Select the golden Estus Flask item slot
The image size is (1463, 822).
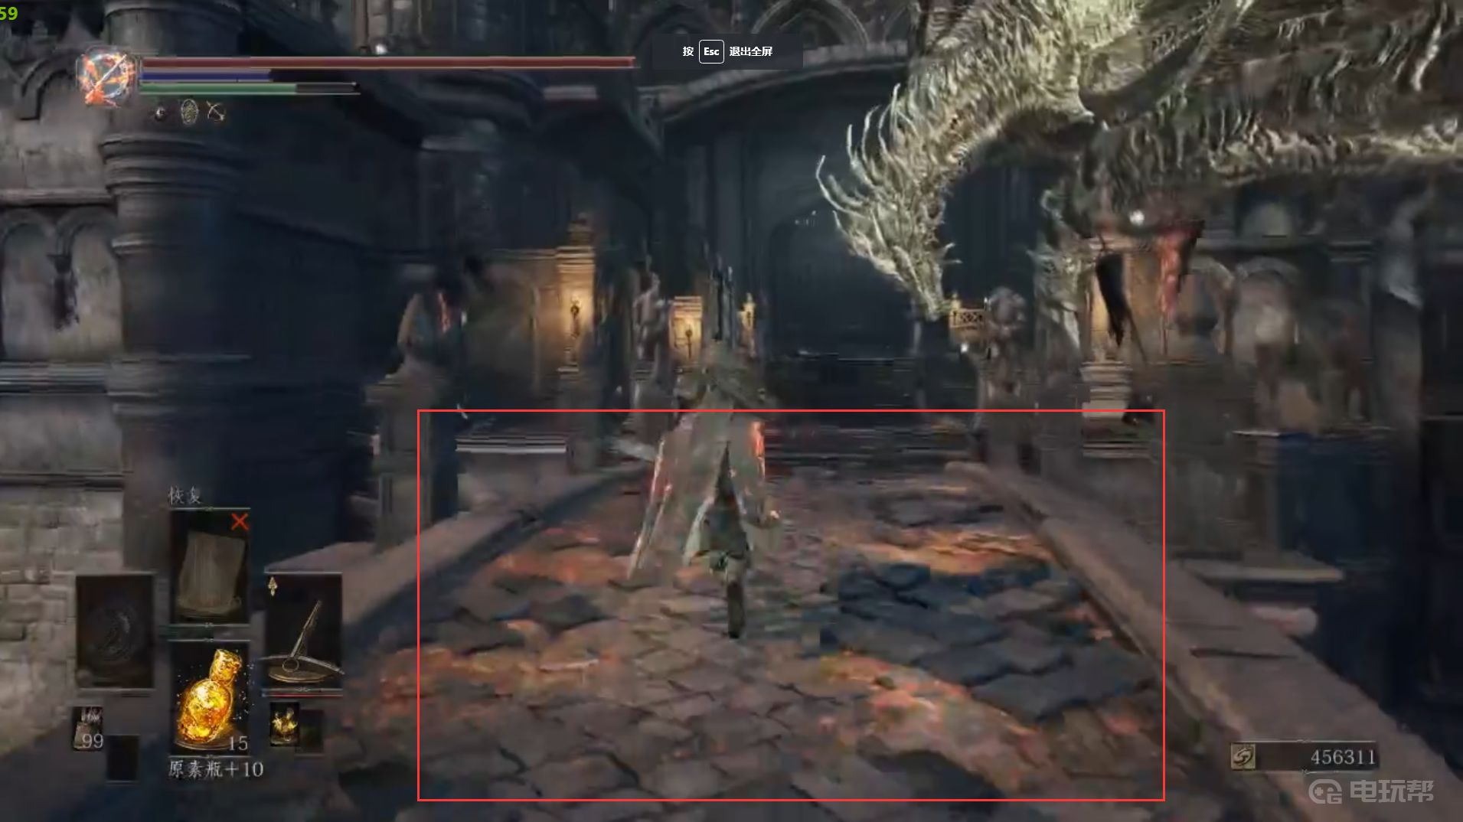209,698
